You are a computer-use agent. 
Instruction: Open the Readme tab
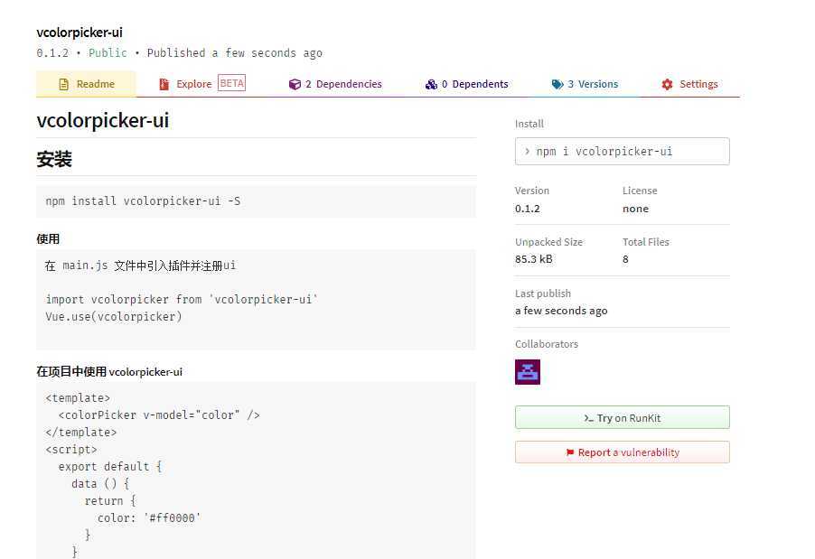point(87,84)
